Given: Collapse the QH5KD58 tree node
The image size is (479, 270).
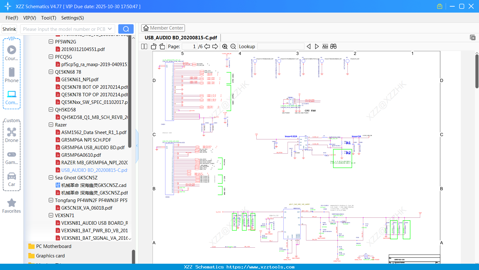Looking at the screenshot, I should coord(51,110).
